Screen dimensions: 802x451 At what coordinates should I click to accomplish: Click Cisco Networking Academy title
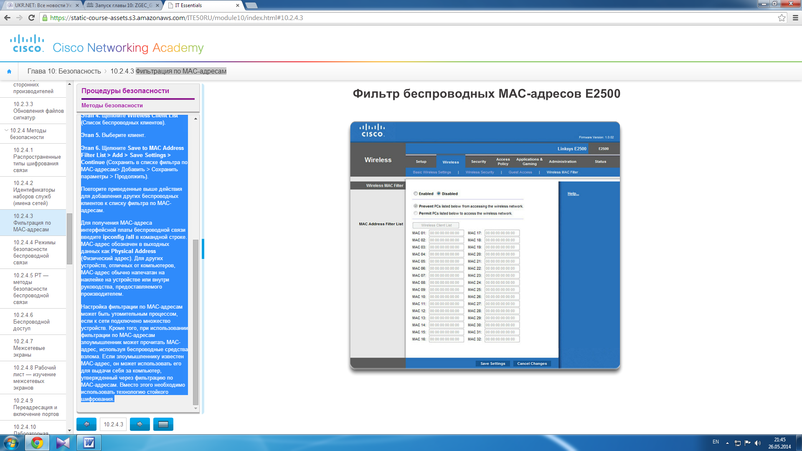(128, 48)
